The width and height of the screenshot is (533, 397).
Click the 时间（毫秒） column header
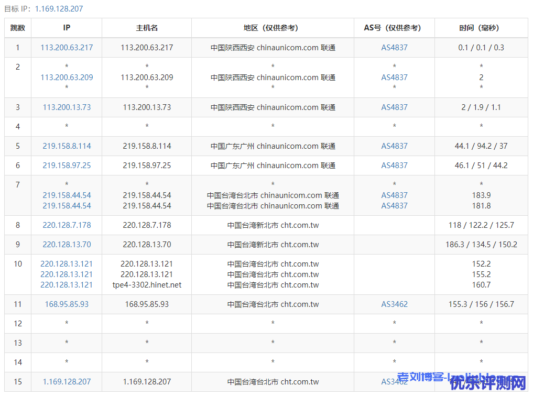point(481,28)
